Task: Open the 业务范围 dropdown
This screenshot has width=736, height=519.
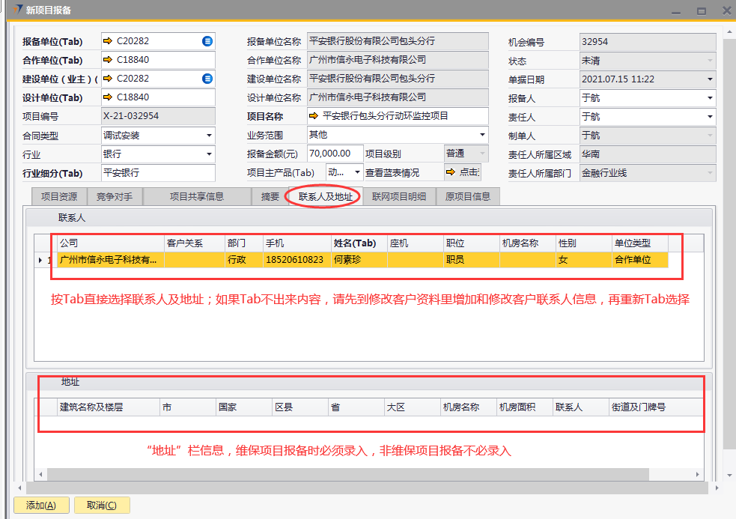Action: (x=482, y=136)
